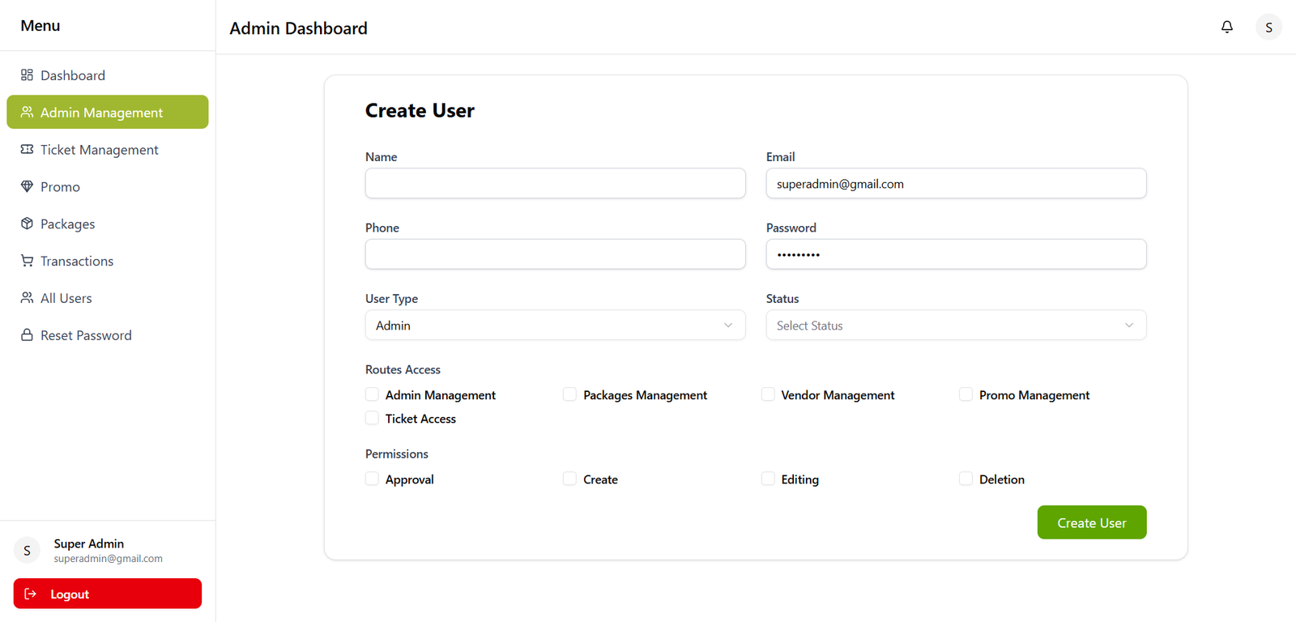Image resolution: width=1296 pixels, height=622 pixels.
Task: Click the Reset Password lock icon
Action: pyautogui.click(x=27, y=335)
